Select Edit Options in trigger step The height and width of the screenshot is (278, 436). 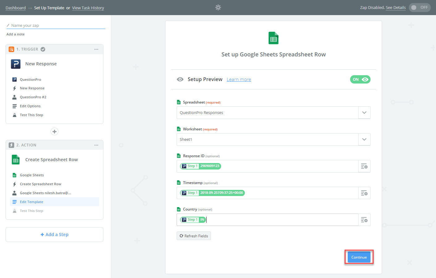coord(30,106)
